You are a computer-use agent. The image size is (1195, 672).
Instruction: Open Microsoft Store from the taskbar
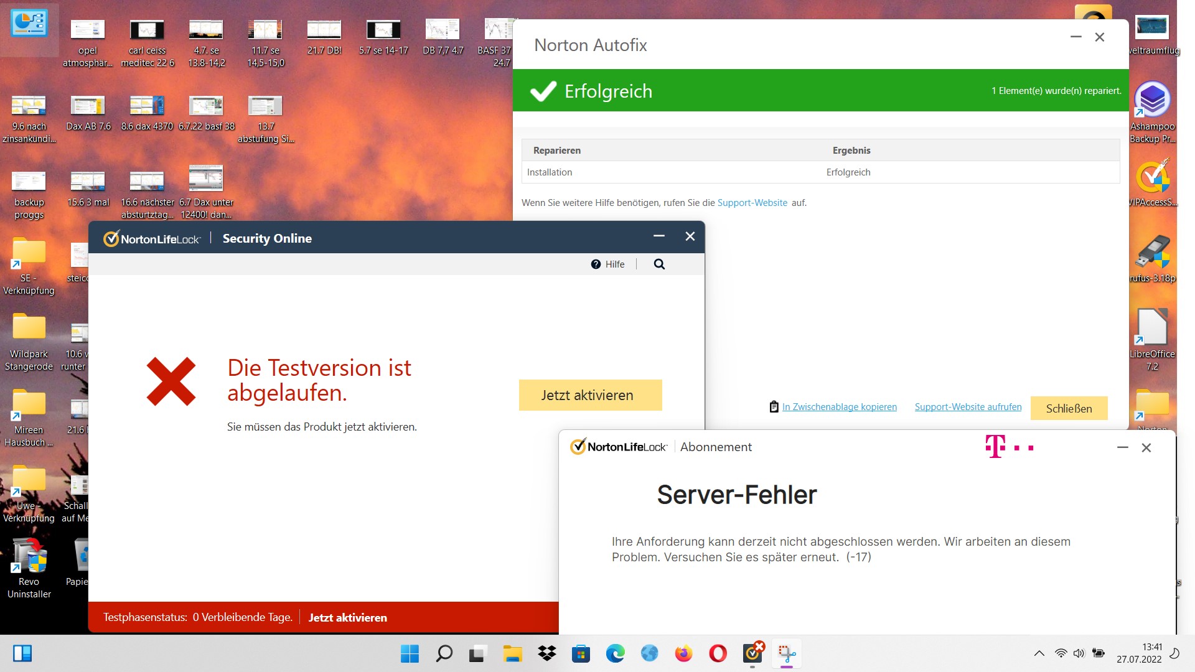(581, 654)
